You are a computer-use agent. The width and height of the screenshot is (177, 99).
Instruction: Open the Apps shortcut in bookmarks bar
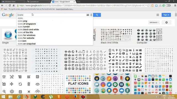4,9
